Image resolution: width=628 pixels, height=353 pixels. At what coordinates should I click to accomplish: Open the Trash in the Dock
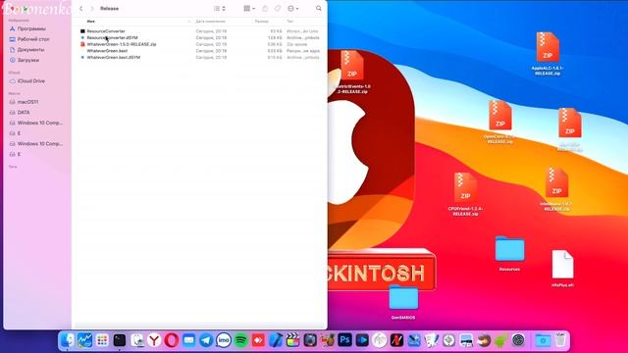(560, 340)
